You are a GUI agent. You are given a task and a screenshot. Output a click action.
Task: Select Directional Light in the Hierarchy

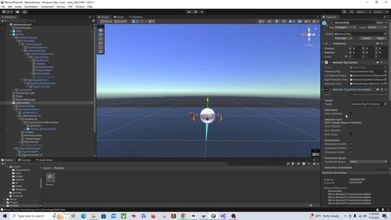tap(26, 93)
